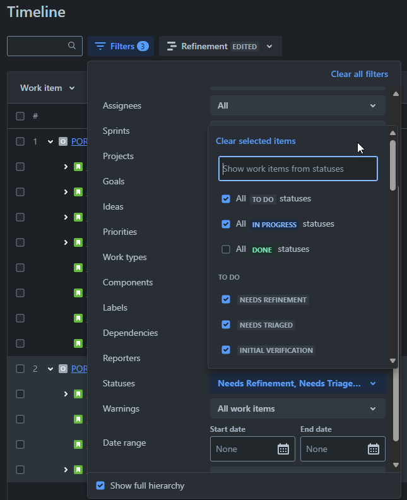Screen dimensions: 407x500
Task: Click the Filters funnel icon
Action: (x=100, y=46)
